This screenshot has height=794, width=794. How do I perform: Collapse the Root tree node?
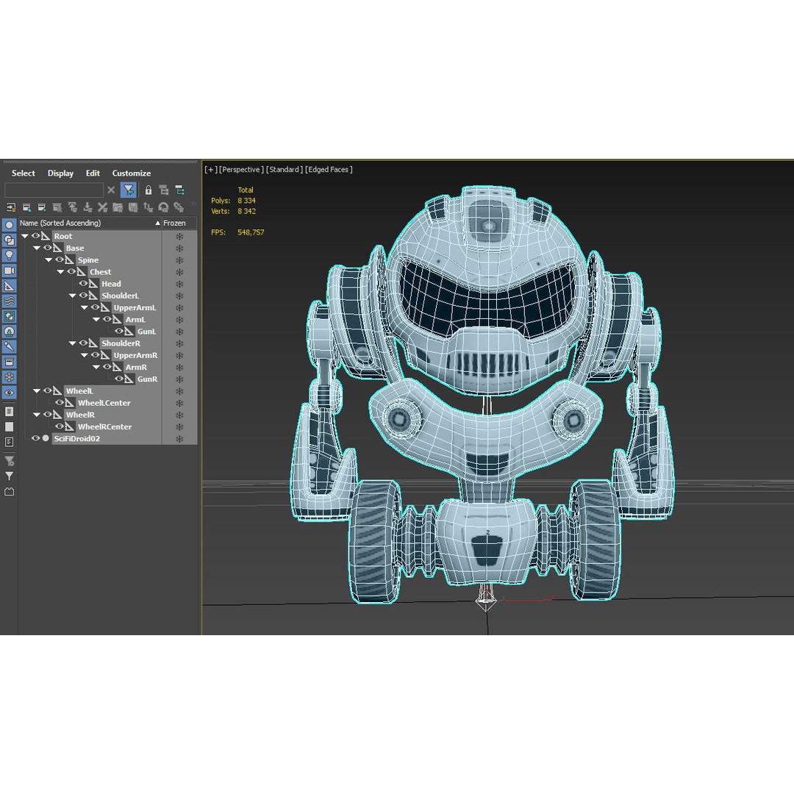click(x=25, y=236)
